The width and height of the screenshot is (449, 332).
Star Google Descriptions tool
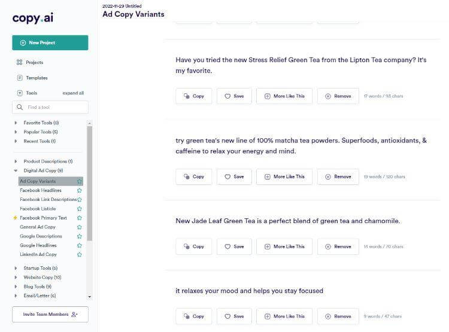(x=80, y=236)
